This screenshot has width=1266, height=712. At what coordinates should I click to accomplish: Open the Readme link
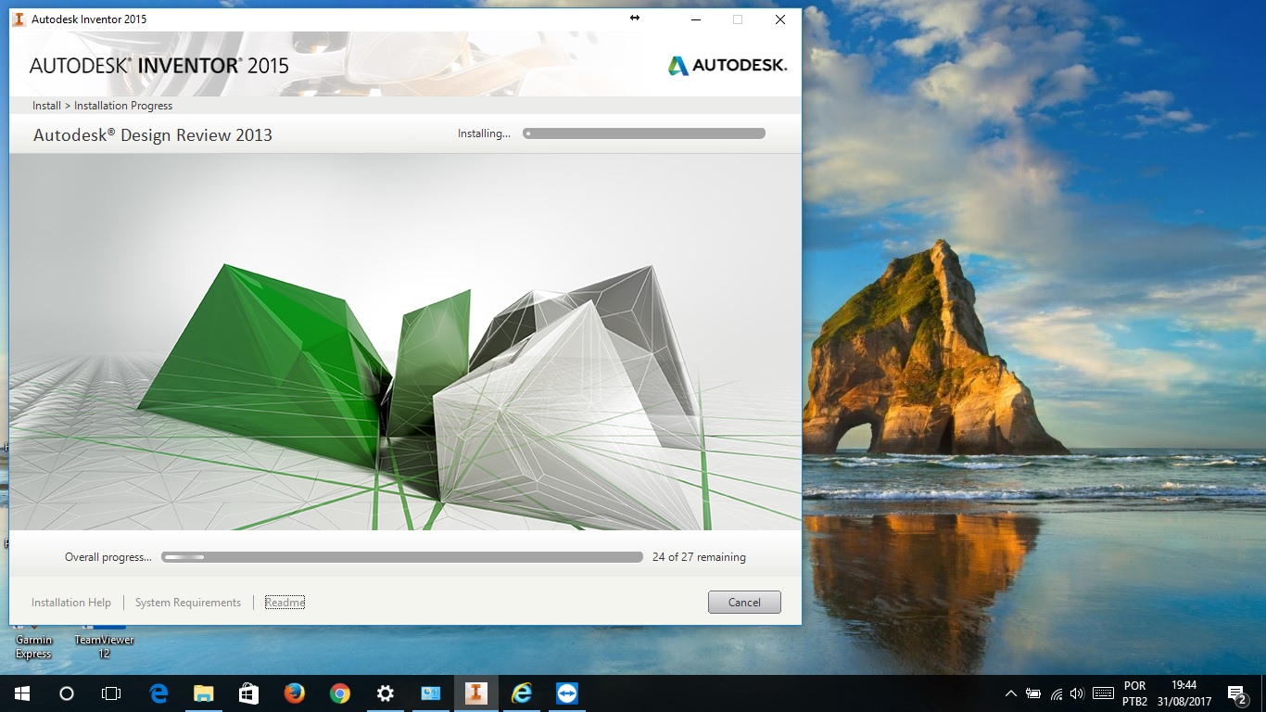pos(284,602)
